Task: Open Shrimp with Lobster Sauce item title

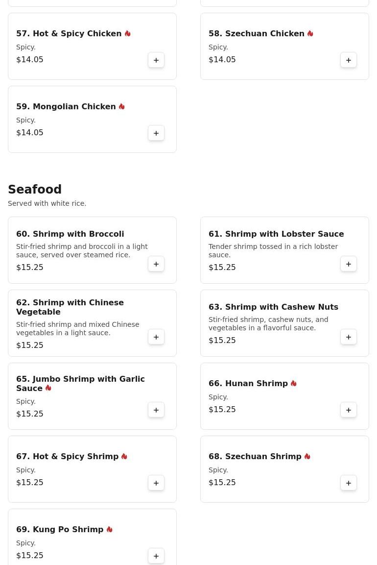Action: click(x=276, y=234)
